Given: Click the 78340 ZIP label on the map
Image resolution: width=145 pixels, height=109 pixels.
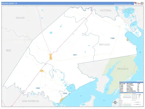Looking at the screenshot, I should tap(65, 93).
